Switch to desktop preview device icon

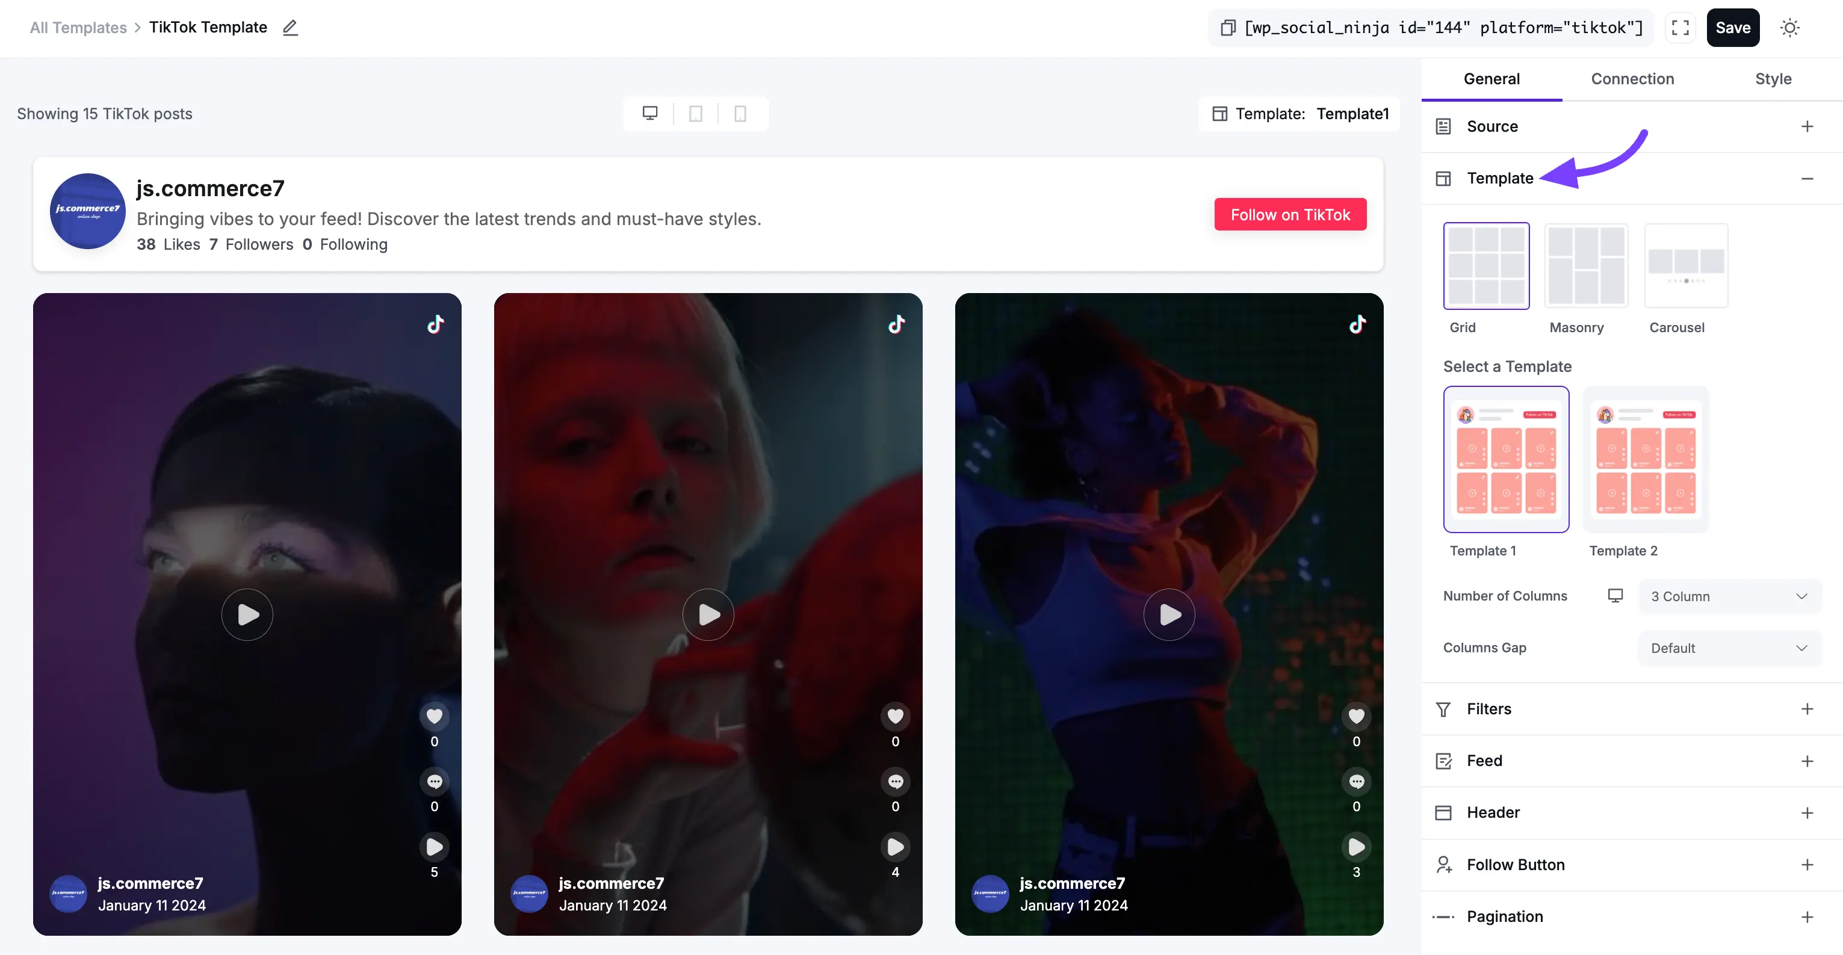point(649,114)
